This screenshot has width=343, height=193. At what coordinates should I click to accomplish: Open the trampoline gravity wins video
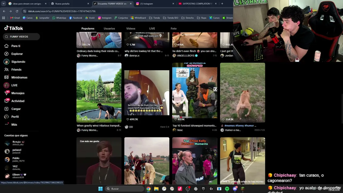(x=99, y=93)
